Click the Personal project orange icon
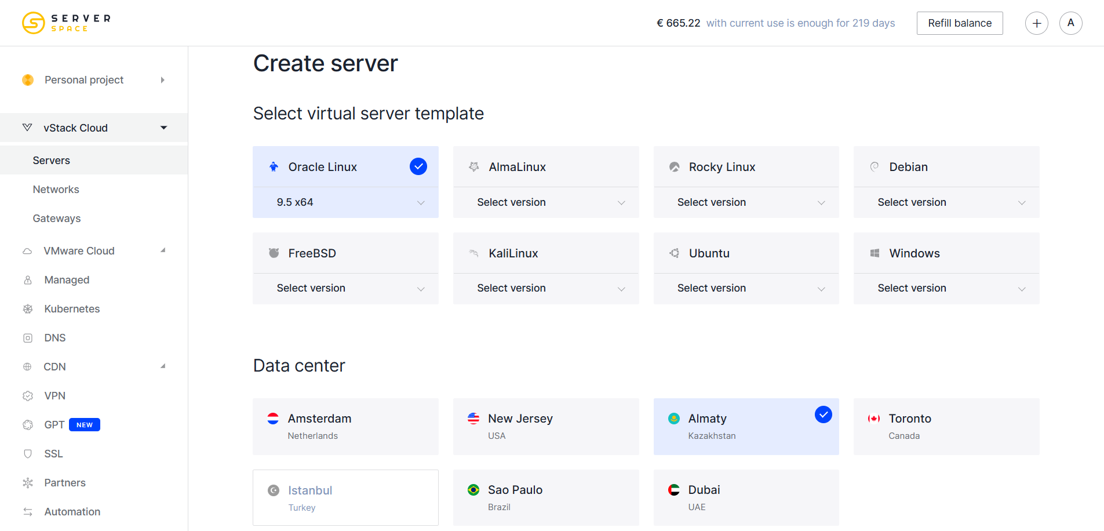1104x531 pixels. 28,80
